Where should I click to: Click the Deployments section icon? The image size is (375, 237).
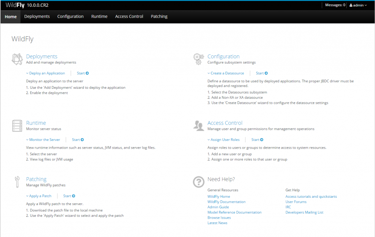pos(17,59)
